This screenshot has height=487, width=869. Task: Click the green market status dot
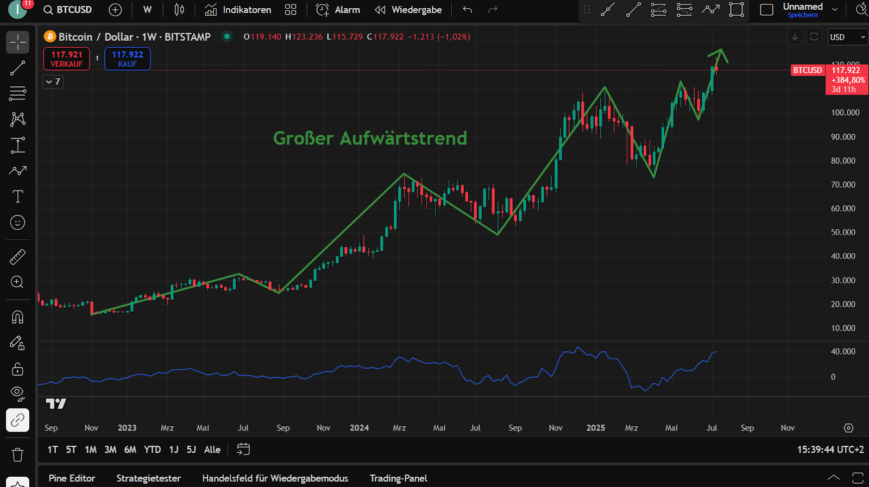tap(227, 36)
